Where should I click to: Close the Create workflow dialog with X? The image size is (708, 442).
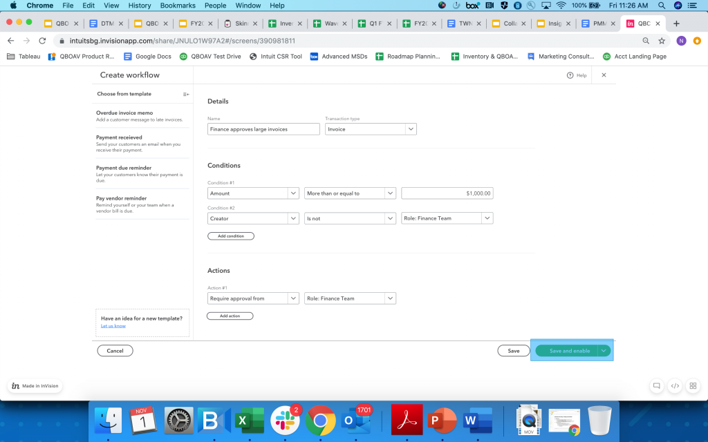pyautogui.click(x=604, y=75)
